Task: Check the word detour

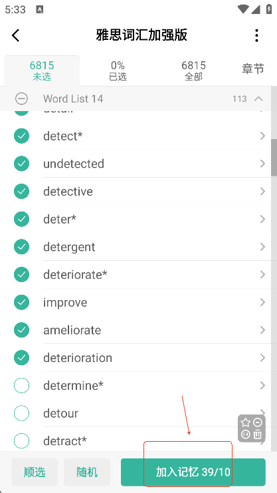Action: (21, 413)
